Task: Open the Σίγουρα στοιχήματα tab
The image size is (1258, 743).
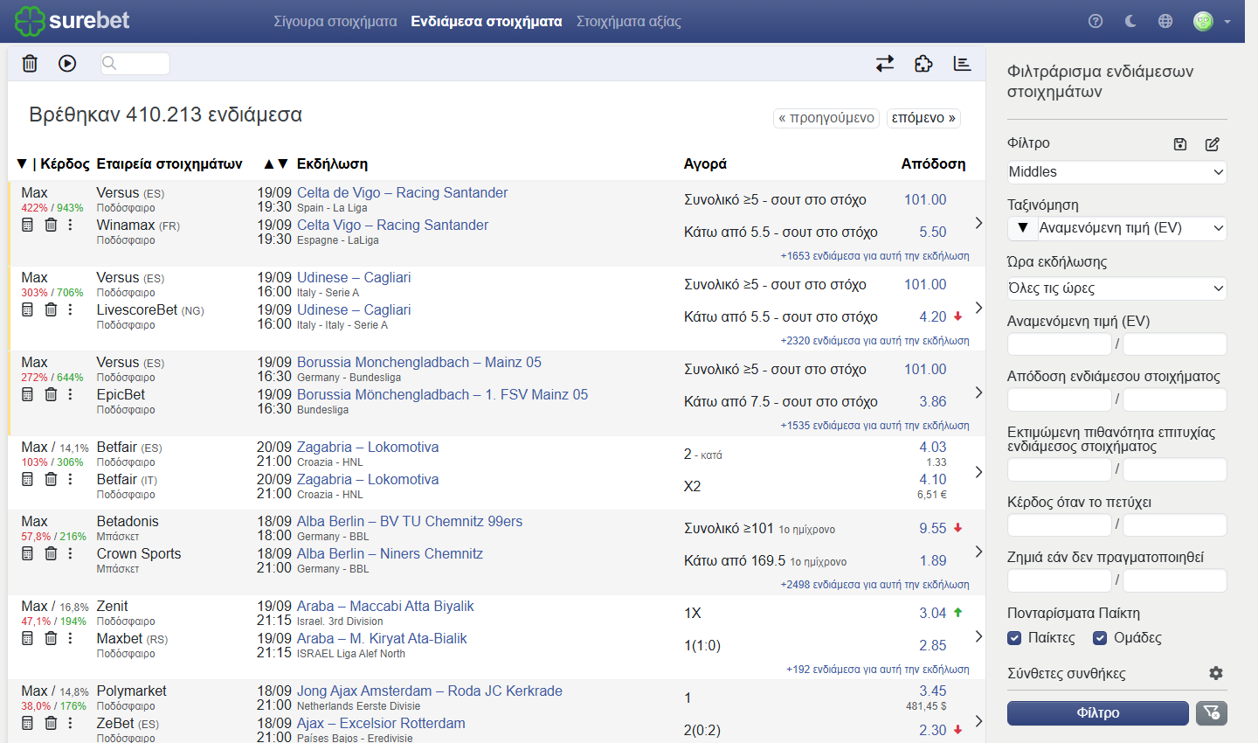Action: [335, 21]
